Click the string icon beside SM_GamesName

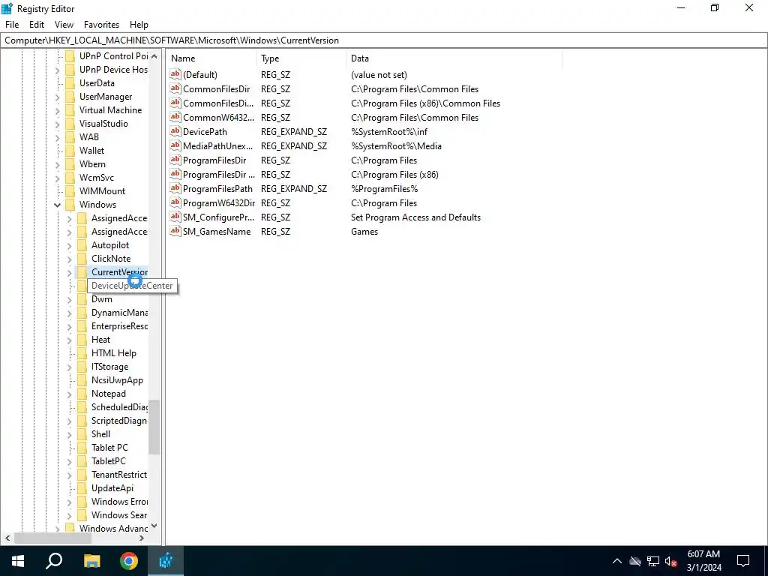(175, 231)
